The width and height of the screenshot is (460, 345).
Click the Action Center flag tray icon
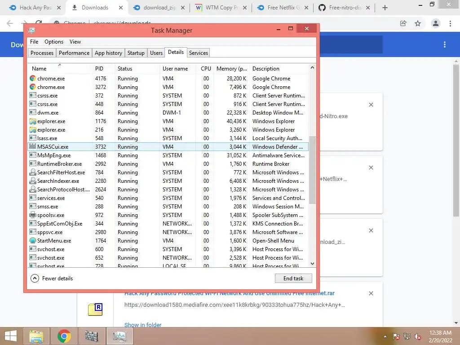point(396,336)
